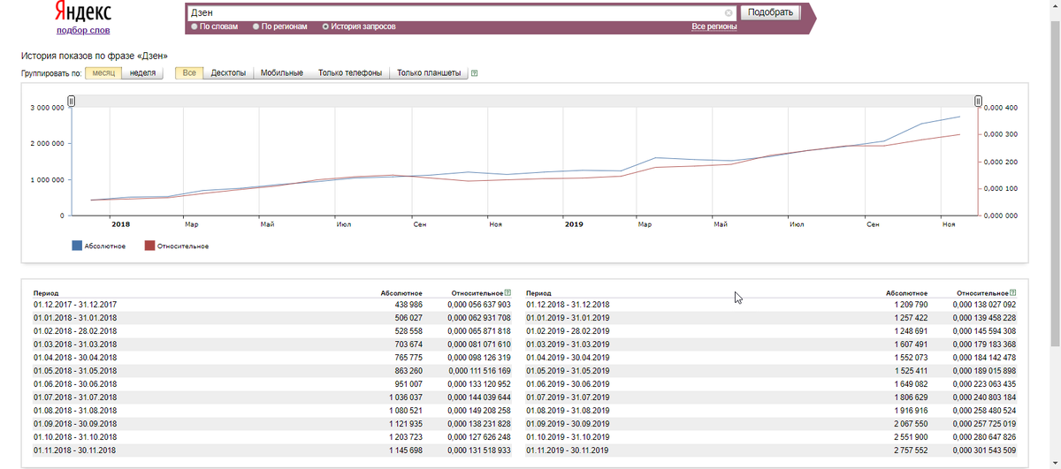Viewport: 1061px width, 469px height.
Task: Click the Подобрать button
Action: click(x=770, y=12)
